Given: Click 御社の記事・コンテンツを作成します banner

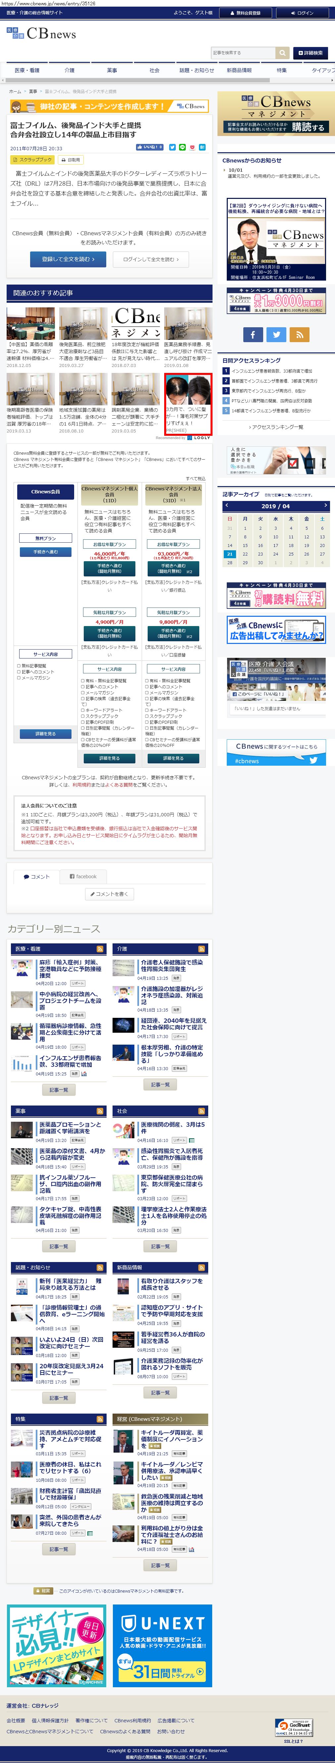Looking at the screenshot, I should coord(109,106).
